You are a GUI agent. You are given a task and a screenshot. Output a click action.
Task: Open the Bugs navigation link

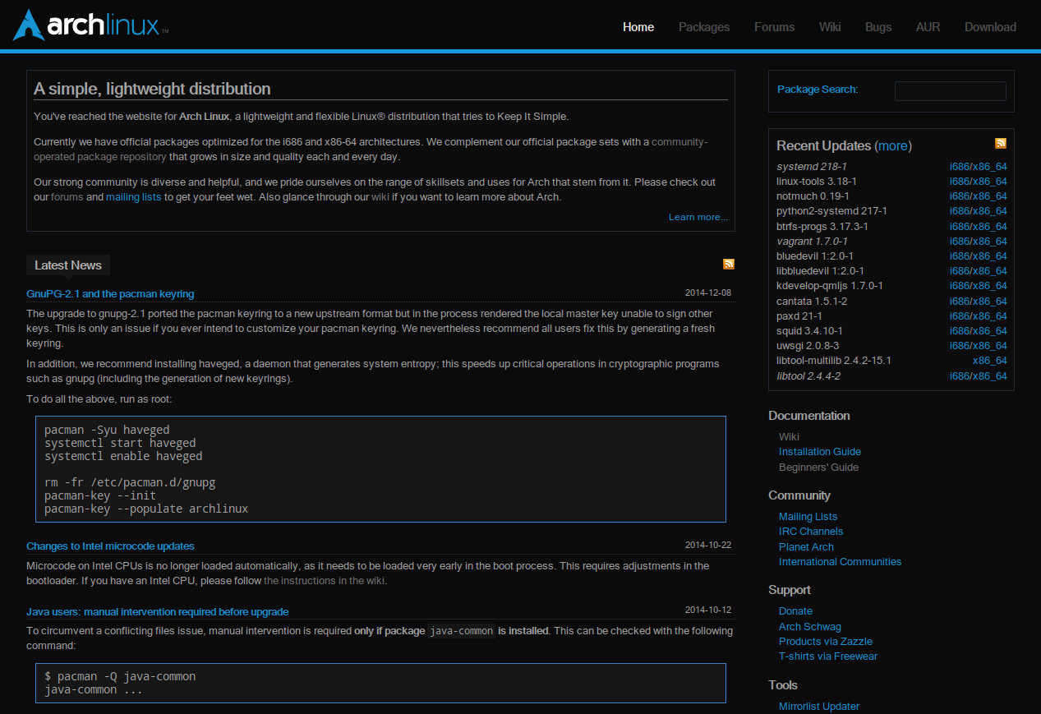[x=877, y=26]
